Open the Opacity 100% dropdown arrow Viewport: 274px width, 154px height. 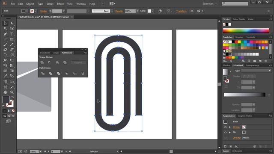[137, 11]
